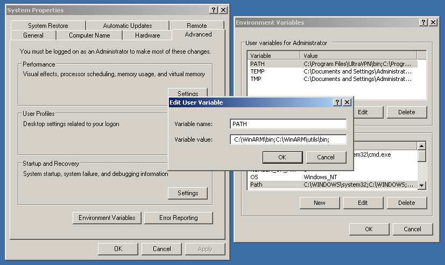Click the Variable value input field
Image resolution: width=445 pixels, height=265 pixels.
[288, 139]
